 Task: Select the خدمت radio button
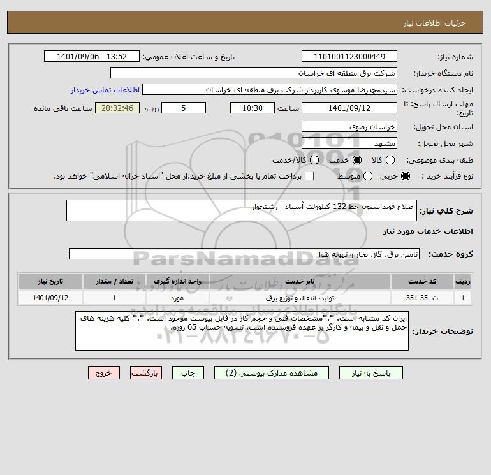click(356, 160)
